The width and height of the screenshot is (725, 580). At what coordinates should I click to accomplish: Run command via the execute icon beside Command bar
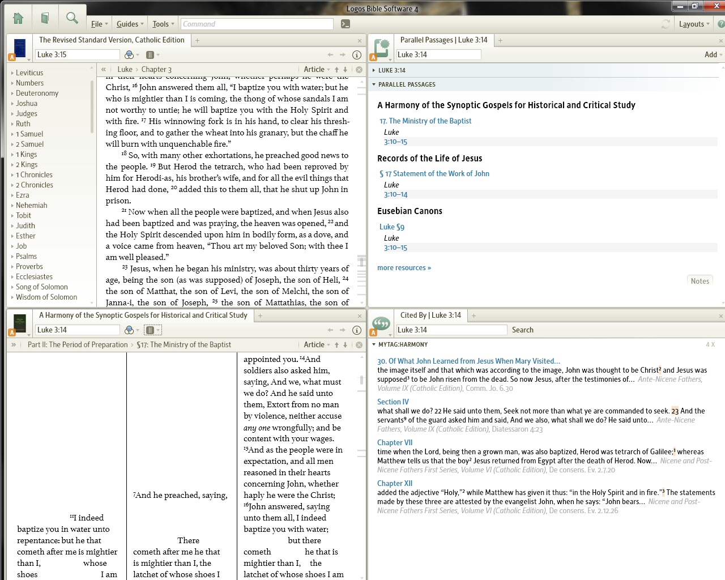pos(344,24)
